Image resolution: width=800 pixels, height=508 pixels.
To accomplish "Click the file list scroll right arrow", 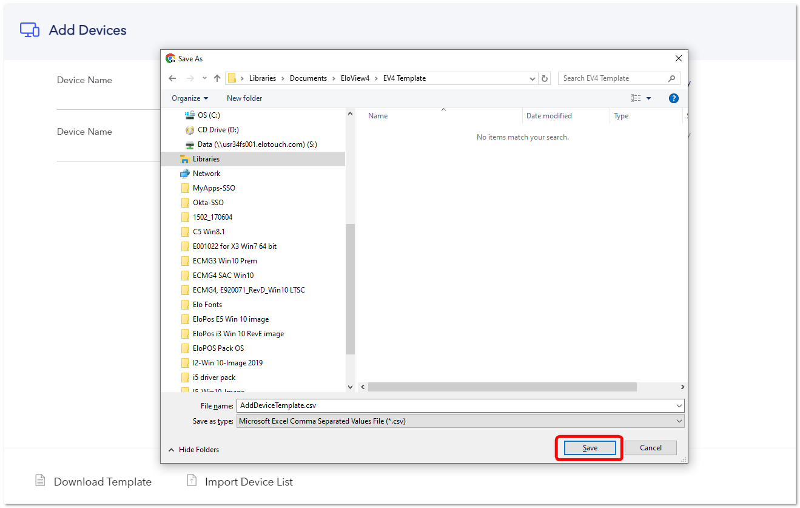I will pyautogui.click(x=682, y=387).
